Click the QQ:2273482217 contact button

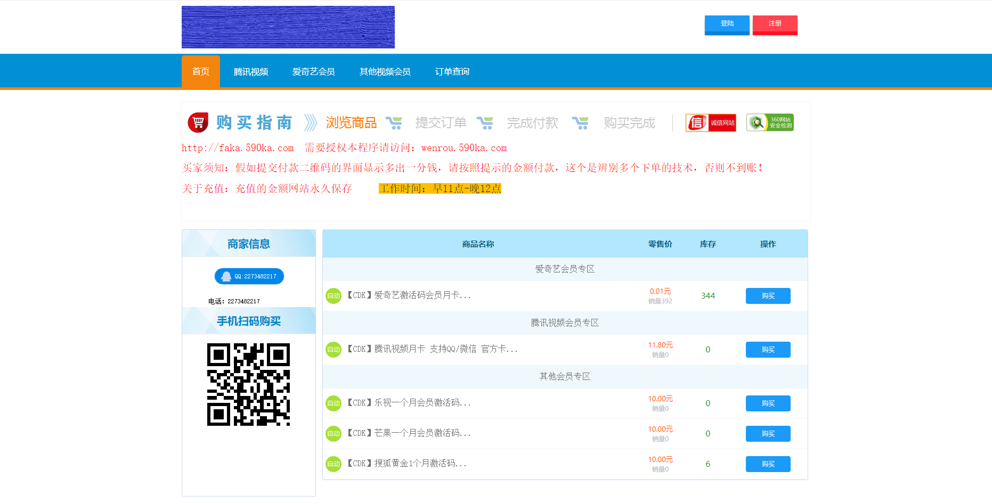tap(249, 276)
